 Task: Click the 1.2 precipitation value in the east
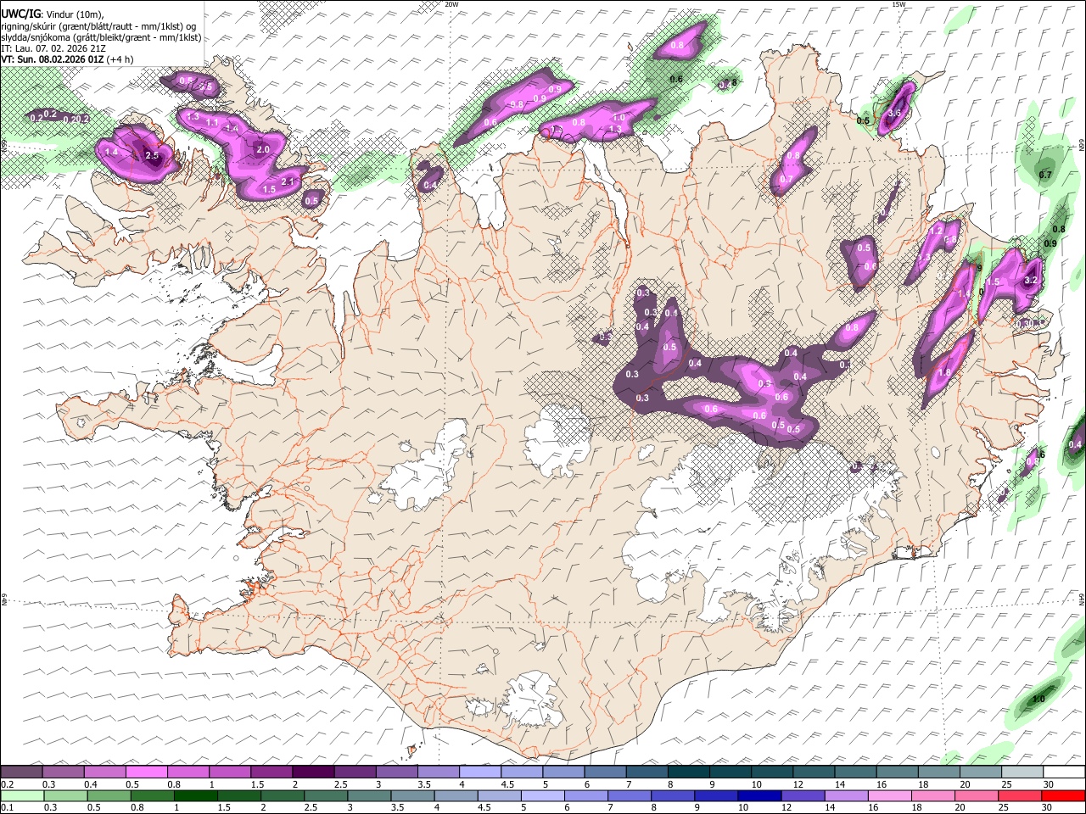tap(937, 230)
